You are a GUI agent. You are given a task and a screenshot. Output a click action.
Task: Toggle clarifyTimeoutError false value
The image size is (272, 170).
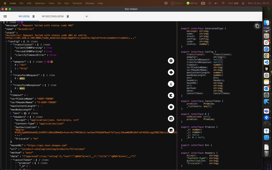53,55
